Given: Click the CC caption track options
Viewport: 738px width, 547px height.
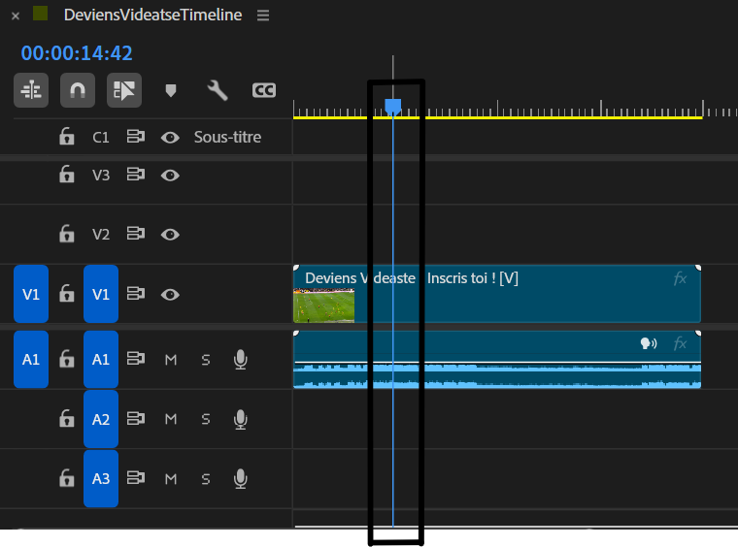Looking at the screenshot, I should [x=264, y=90].
